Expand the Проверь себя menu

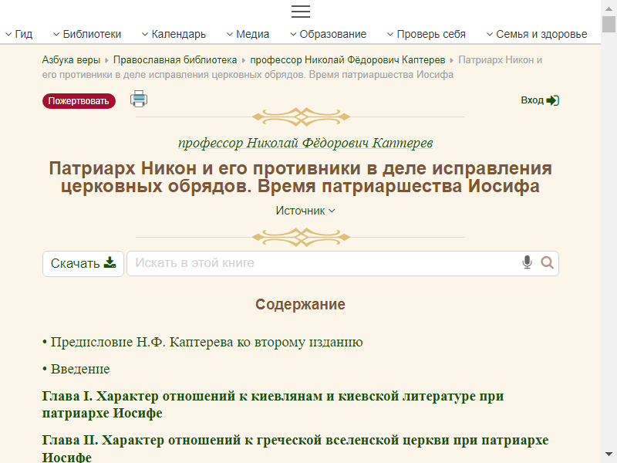point(427,34)
